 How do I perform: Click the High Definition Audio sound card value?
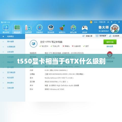click(62, 85)
